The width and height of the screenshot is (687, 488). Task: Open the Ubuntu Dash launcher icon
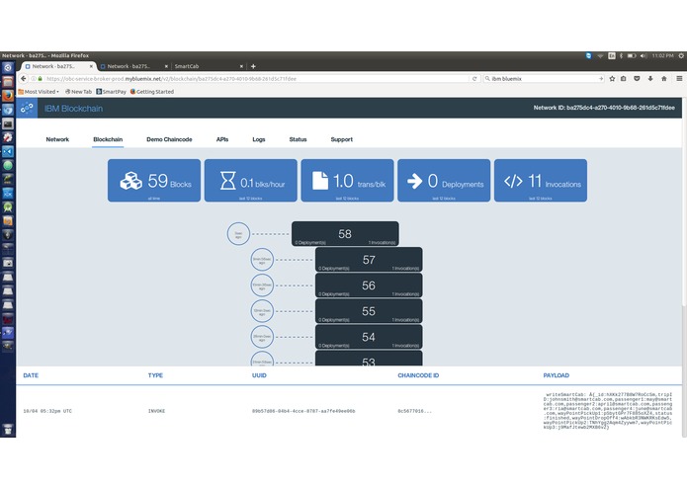(x=8, y=68)
